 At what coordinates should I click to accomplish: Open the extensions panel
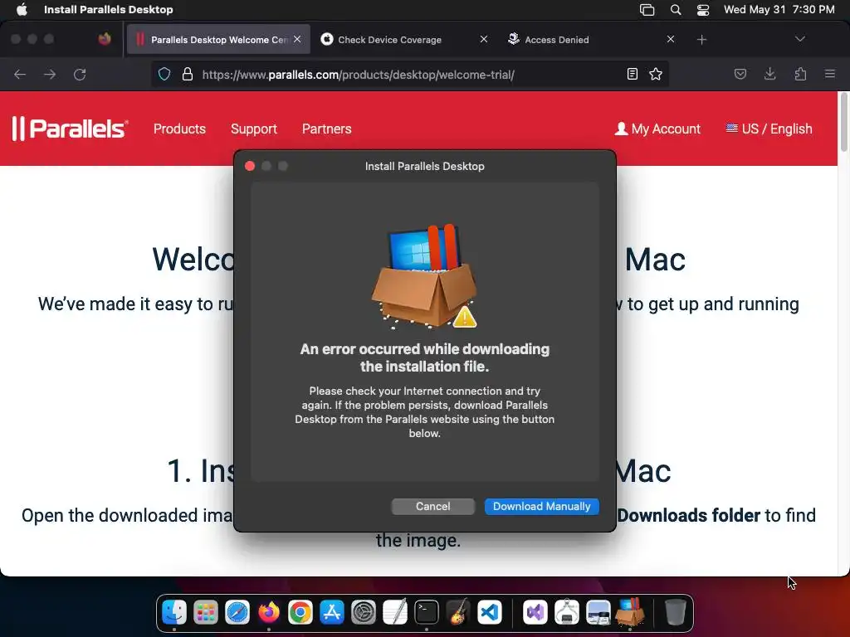tap(800, 74)
